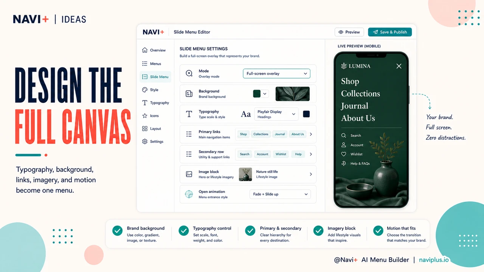Screen dimensions: 484x272
Task: Click the naviplus.io link in footer
Action: 434,260
